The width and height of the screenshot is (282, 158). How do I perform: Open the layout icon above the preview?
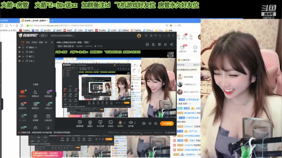[x=159, y=44]
